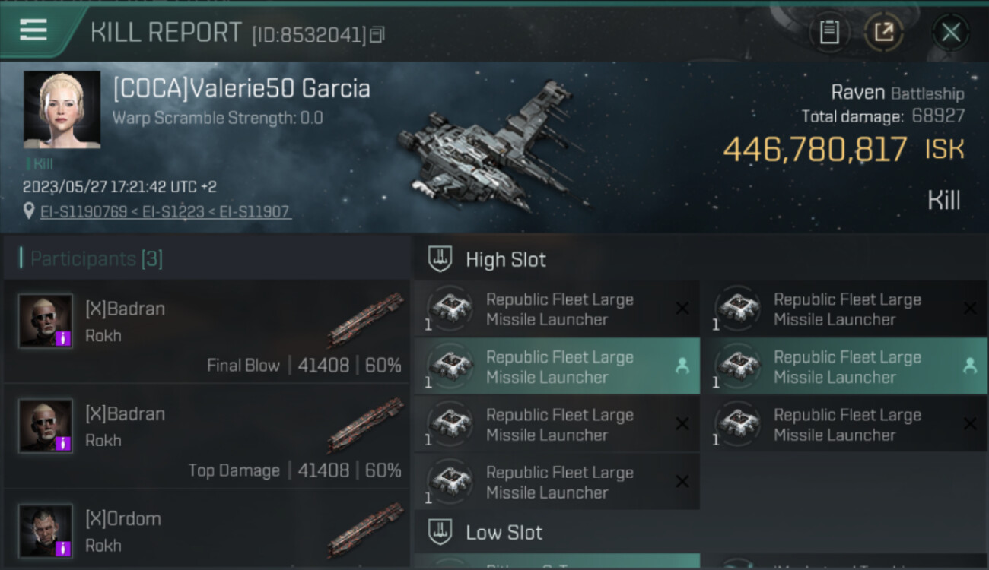Click the Rokh ship icon beside Ordom
Image resolution: width=989 pixels, height=570 pixels.
tap(365, 530)
